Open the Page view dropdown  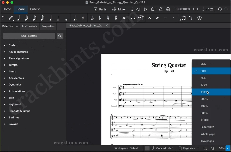pyautogui.click(x=189, y=148)
